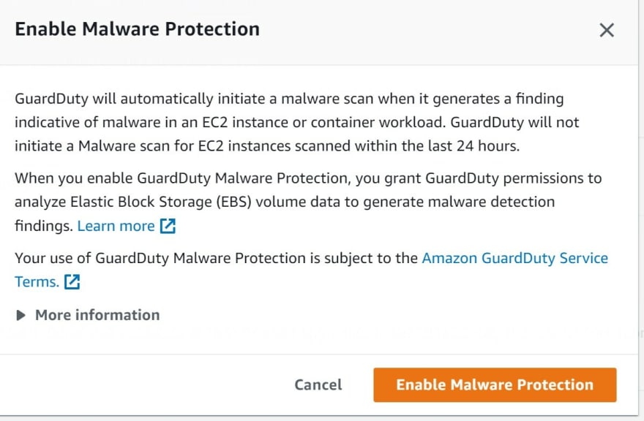Click external-link icon beside Learn more
Image resolution: width=644 pixels, height=421 pixels.
coord(168,226)
